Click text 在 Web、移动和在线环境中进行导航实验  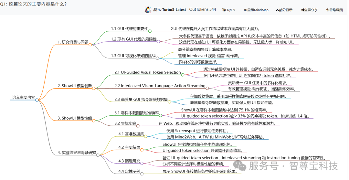click(218, 123)
